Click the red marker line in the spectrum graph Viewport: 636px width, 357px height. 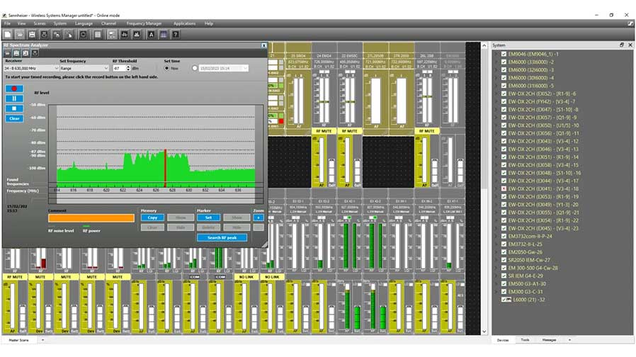[x=165, y=168]
